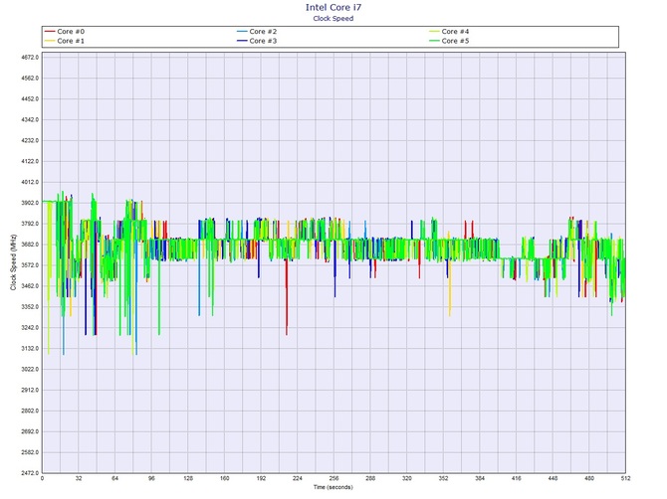The image size is (667, 499).
Task: Click the Core #1 legend label
Action: [x=71, y=41]
